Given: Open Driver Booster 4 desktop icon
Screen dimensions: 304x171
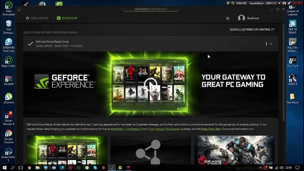Looking at the screenshot, I should click(x=9, y=118).
